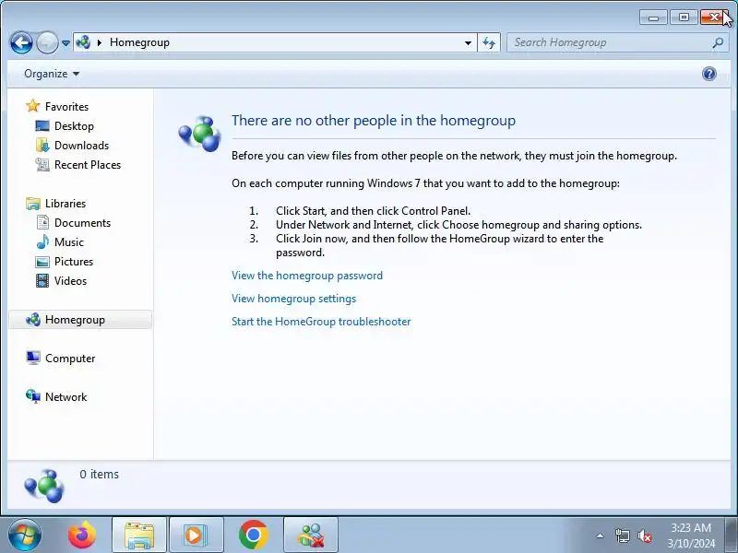Open Downloads from Favorites
This screenshot has height=553, width=738.
point(81,146)
